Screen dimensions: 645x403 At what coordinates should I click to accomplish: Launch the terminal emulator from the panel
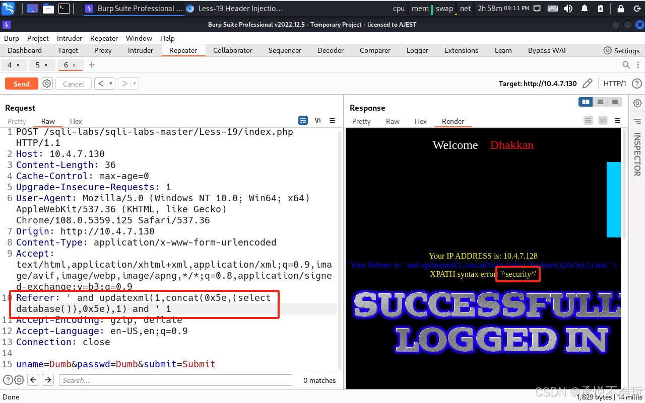(64, 8)
